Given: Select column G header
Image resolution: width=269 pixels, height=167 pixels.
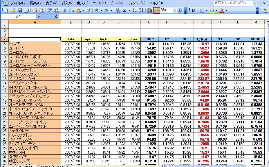Looking at the screenshot, I should [149, 22].
